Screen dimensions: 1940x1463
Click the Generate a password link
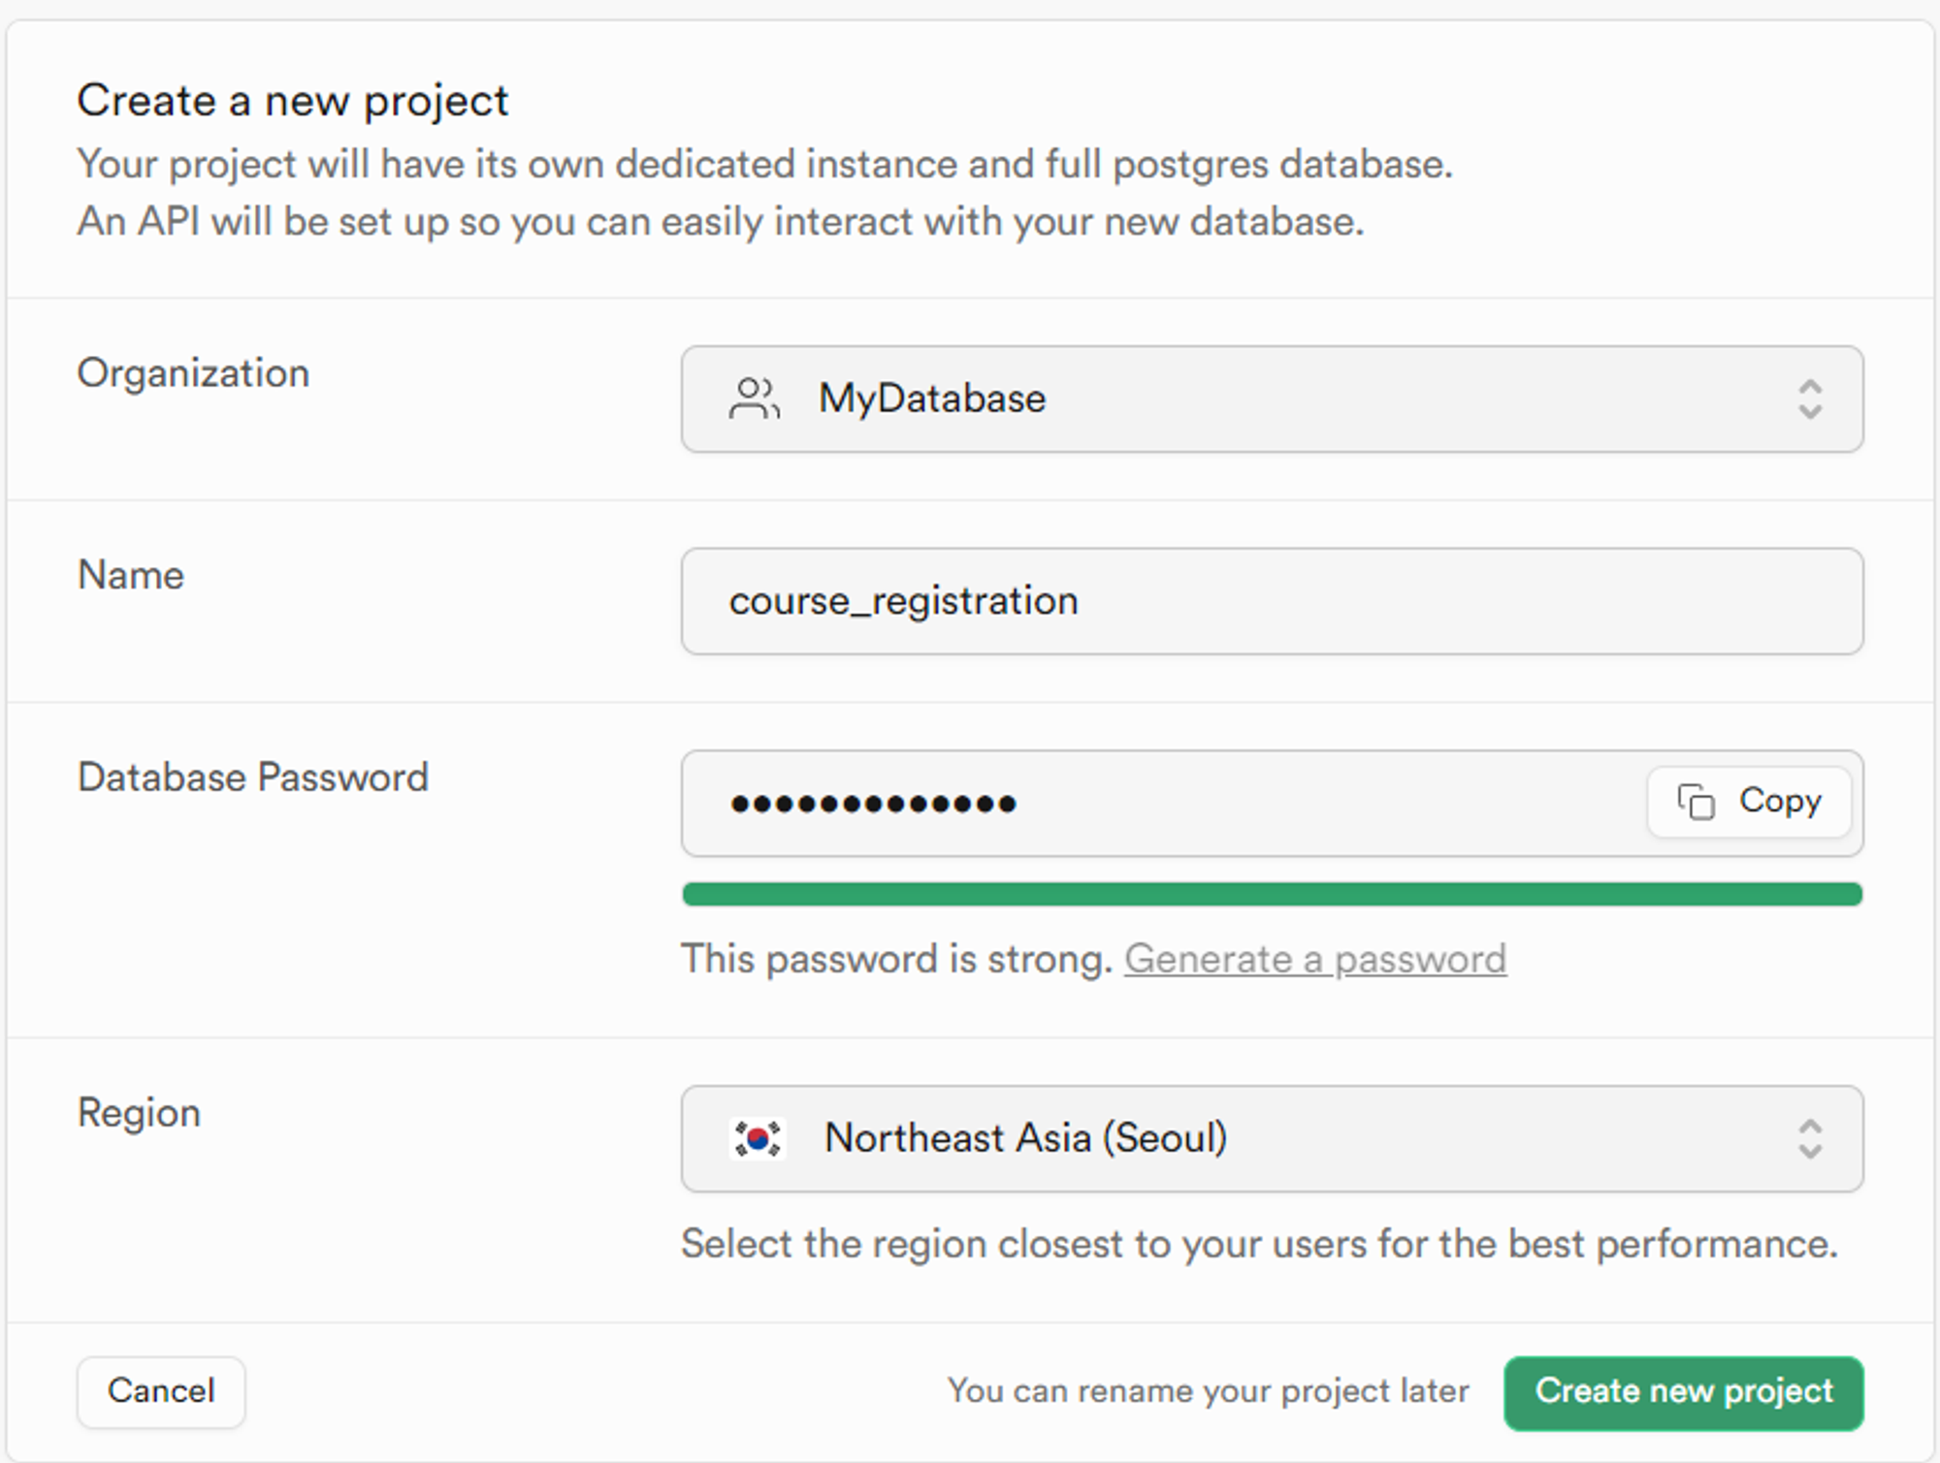point(1315,959)
